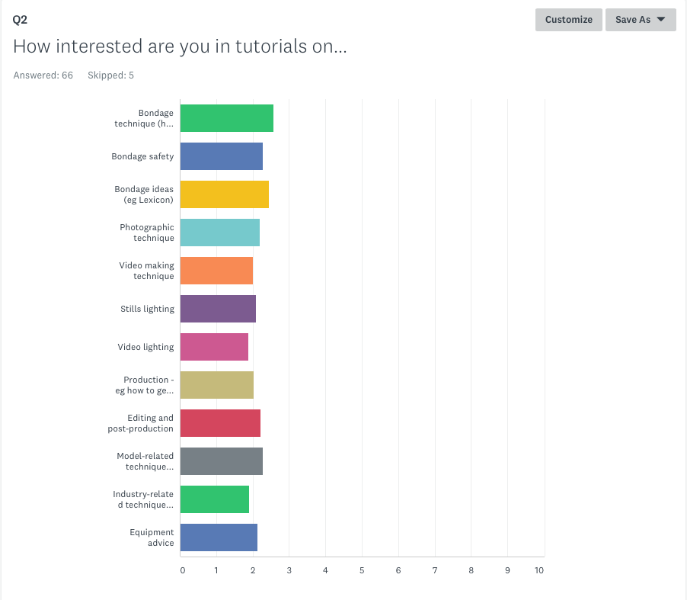This screenshot has width=687, height=600.
Task: Click the Save As dropdown arrow
Action: coord(661,19)
